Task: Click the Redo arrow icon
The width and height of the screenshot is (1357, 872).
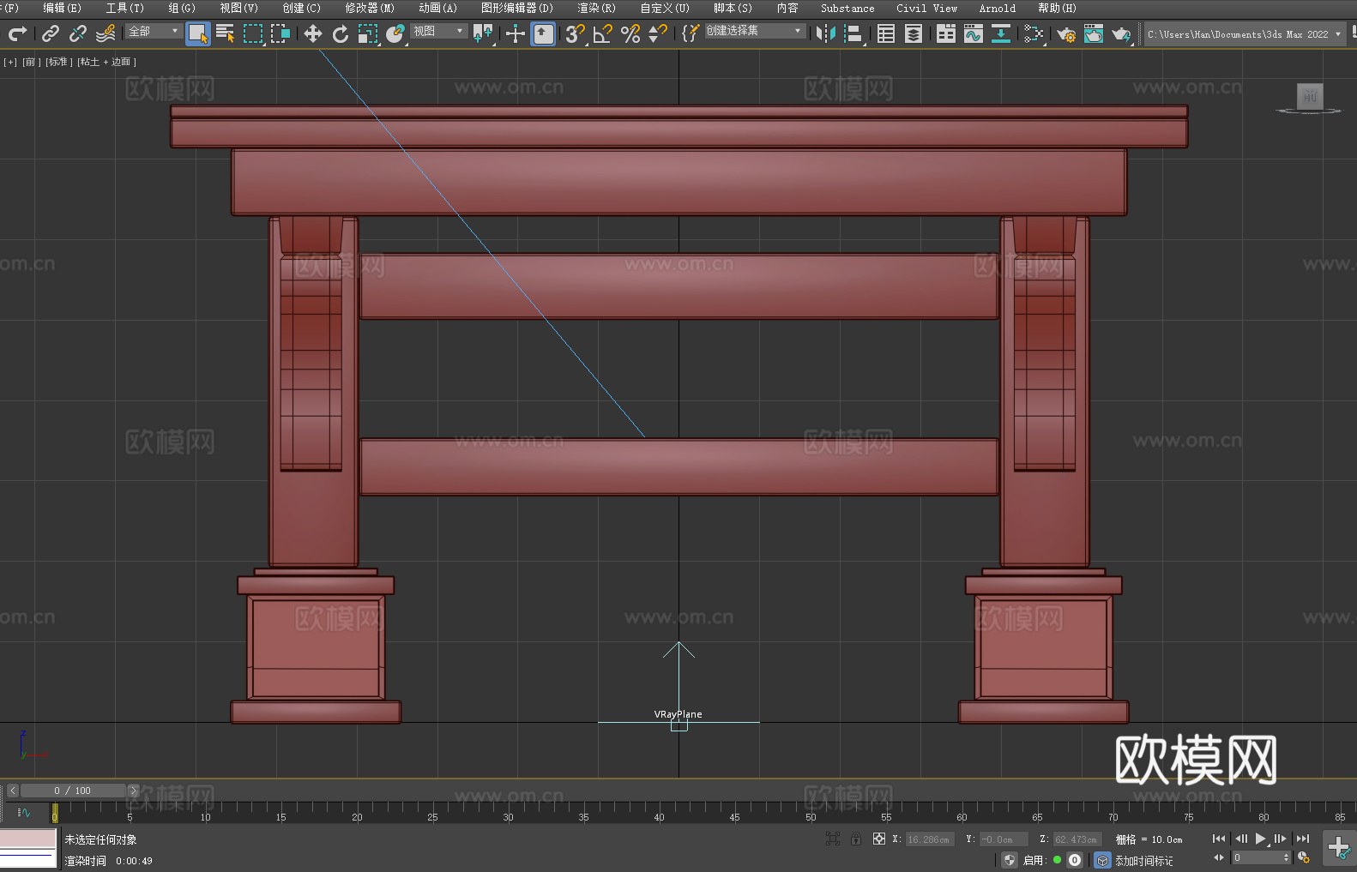Action: 17,33
